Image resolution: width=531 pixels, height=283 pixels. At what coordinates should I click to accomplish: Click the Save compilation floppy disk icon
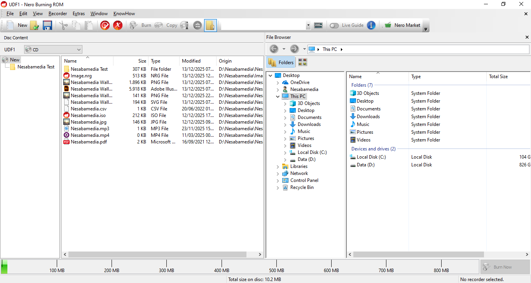click(x=47, y=25)
